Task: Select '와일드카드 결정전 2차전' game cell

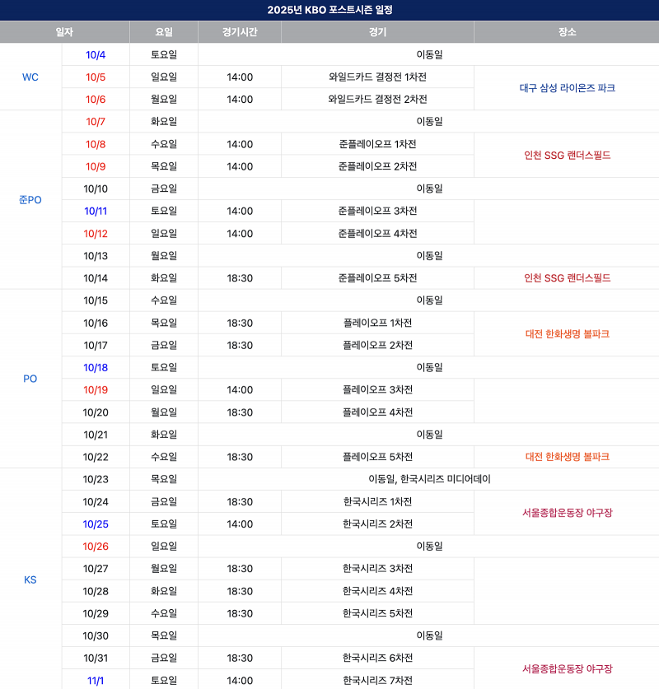Action: 377,100
